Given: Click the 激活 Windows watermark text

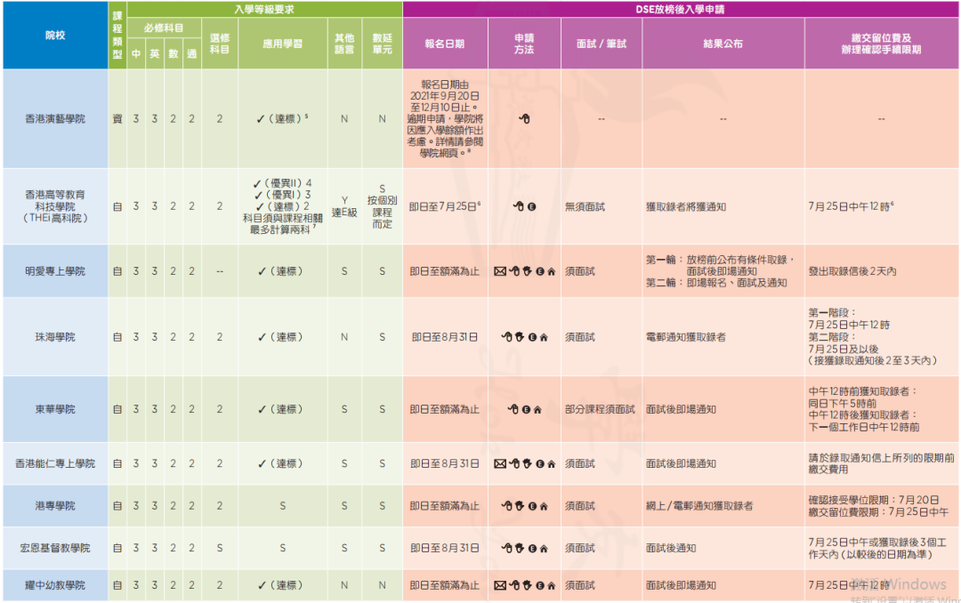Looking at the screenshot, I should click(x=899, y=583).
